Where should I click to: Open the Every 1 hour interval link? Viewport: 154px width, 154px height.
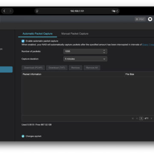tap(148, 44)
